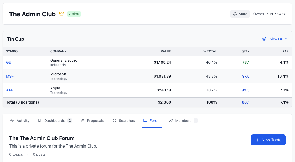The width and height of the screenshot is (295, 162).
Task: Click the external link icon next to View Full
Action: pyautogui.click(x=286, y=39)
